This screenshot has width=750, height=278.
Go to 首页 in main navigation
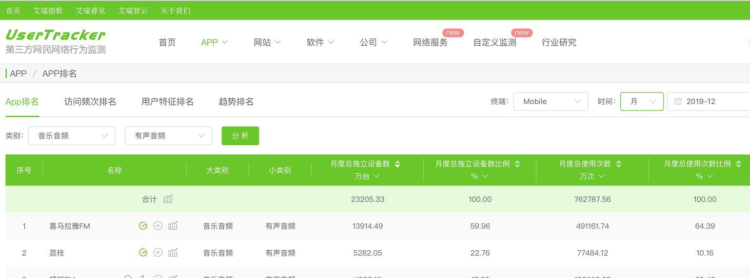click(x=167, y=42)
